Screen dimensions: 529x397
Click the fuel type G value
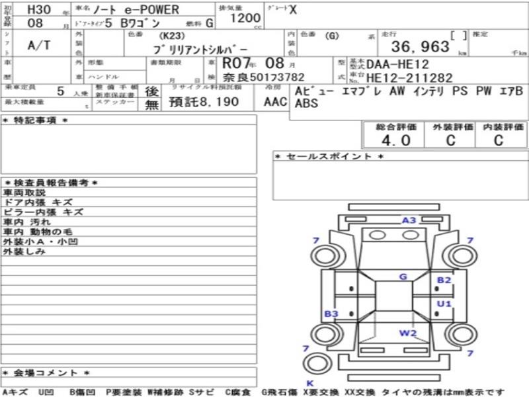pos(209,23)
